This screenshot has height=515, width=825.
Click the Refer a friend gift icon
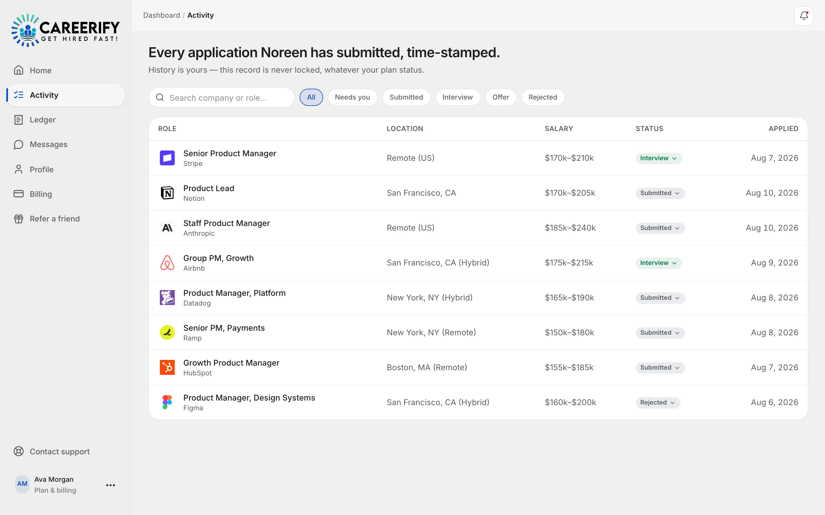(x=18, y=219)
